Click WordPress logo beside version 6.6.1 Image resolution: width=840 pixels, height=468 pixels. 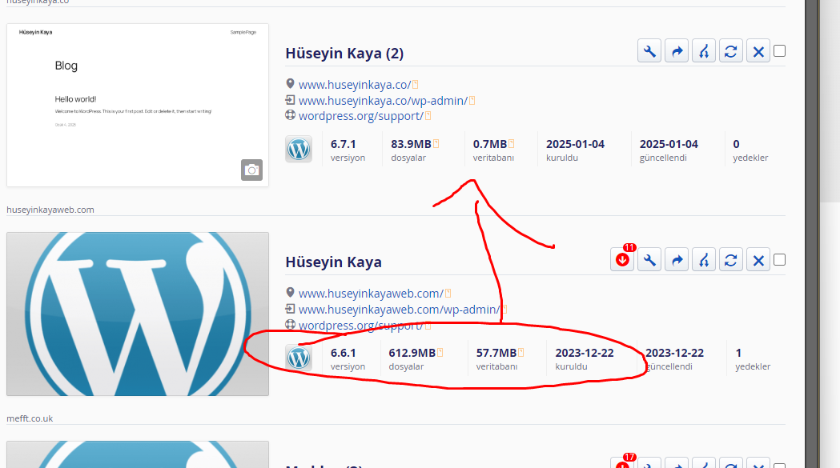click(x=299, y=358)
